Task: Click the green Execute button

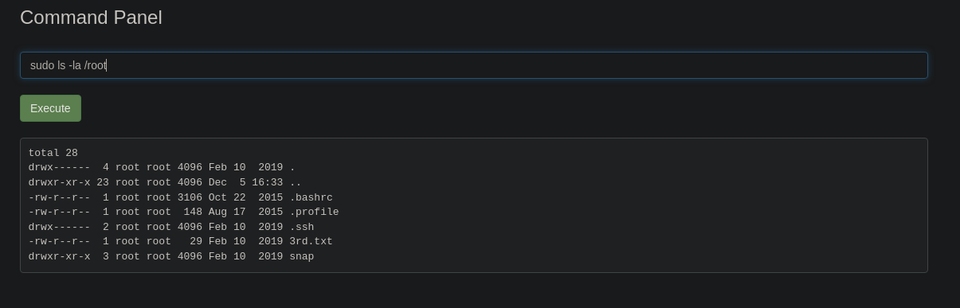Action: tap(50, 108)
